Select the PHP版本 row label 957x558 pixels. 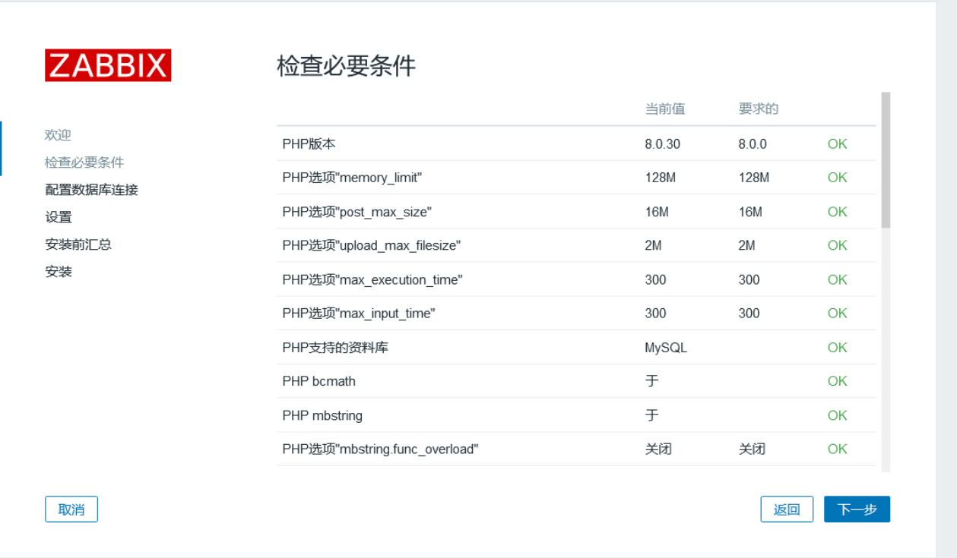click(x=309, y=143)
